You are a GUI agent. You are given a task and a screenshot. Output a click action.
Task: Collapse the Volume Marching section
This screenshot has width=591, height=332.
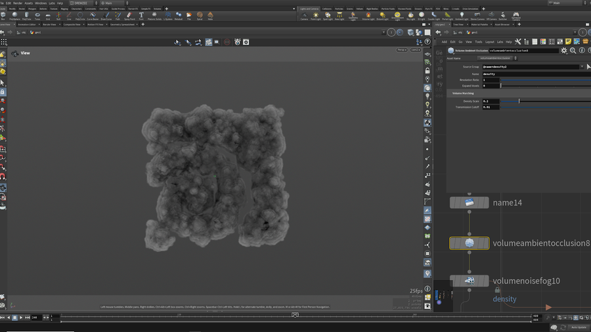pos(463,93)
